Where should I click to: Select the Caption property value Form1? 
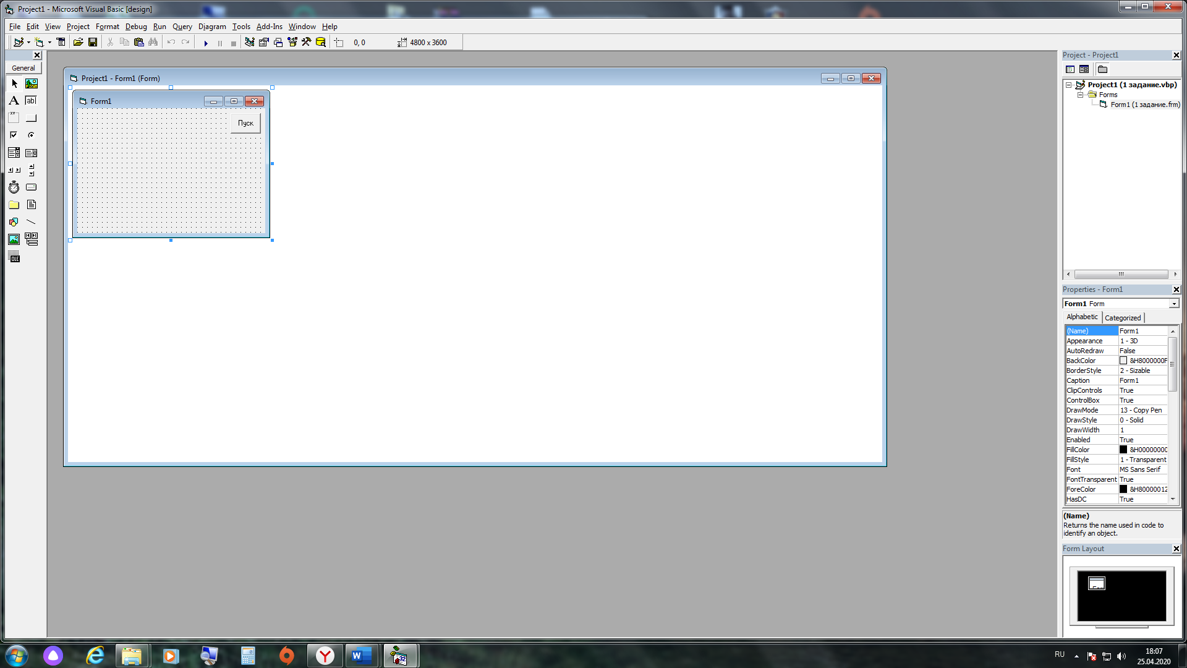tap(1142, 380)
